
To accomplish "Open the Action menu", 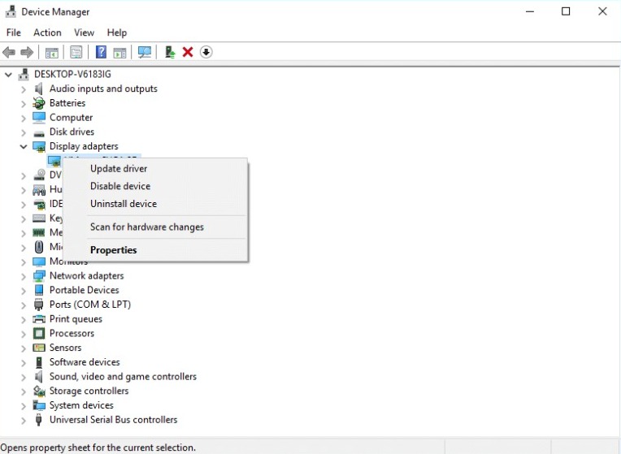I will 47,32.
